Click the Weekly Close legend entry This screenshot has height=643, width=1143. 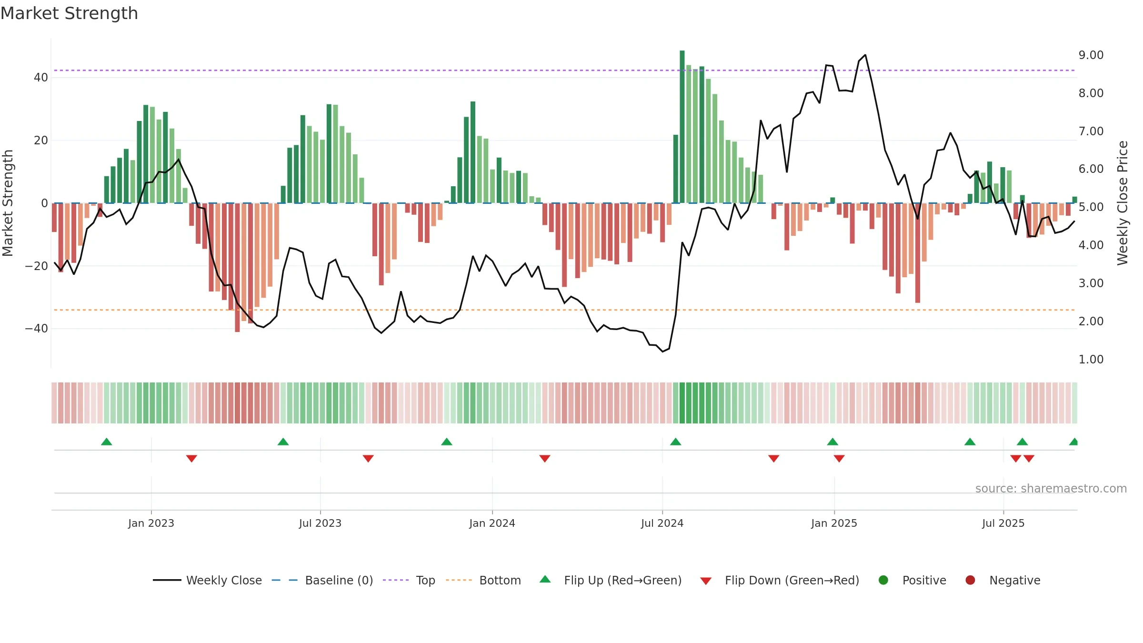pyautogui.click(x=207, y=580)
